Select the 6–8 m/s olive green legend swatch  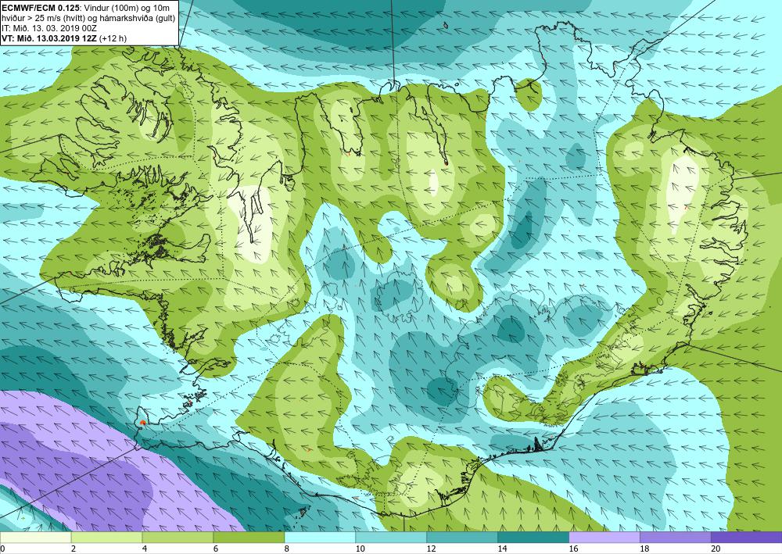tap(249, 538)
